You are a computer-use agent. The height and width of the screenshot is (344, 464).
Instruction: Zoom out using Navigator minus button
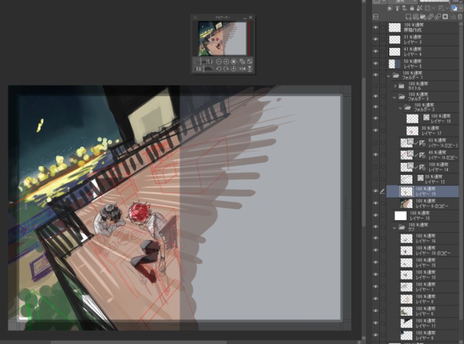point(219,61)
